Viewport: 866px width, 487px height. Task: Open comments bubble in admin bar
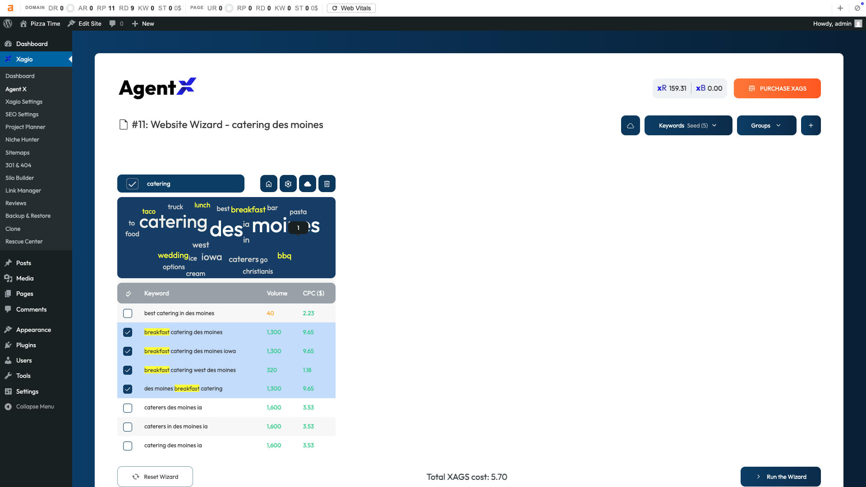pos(116,23)
